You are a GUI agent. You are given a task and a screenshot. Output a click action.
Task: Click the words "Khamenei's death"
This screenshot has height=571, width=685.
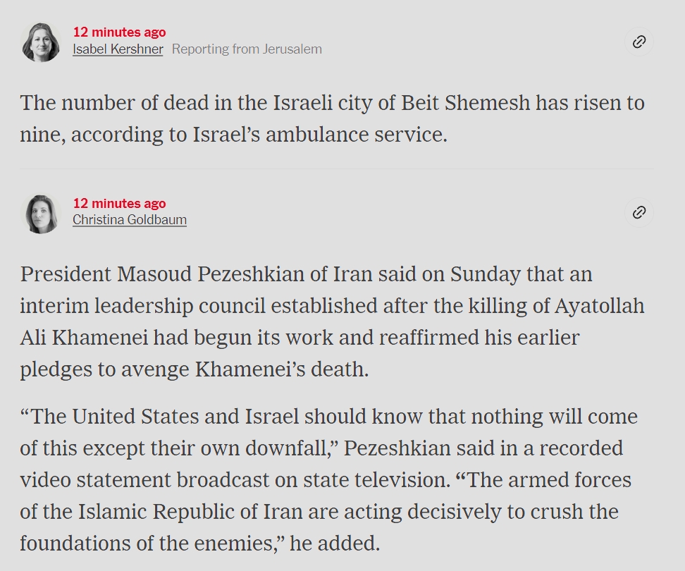(282, 369)
